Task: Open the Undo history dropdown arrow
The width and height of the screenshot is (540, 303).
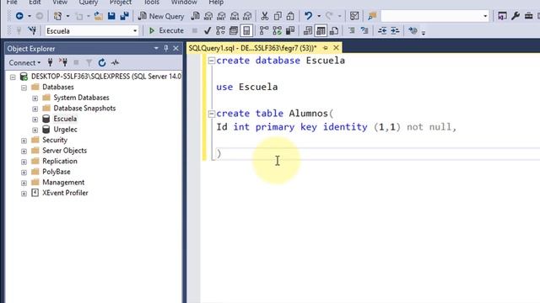Action: coord(319,16)
